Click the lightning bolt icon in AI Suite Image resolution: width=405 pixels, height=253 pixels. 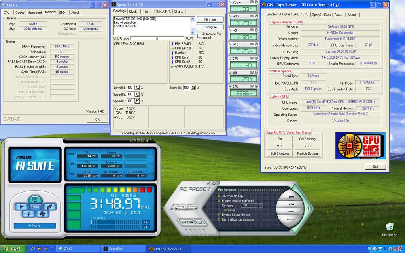pyautogui.click(x=28, y=214)
